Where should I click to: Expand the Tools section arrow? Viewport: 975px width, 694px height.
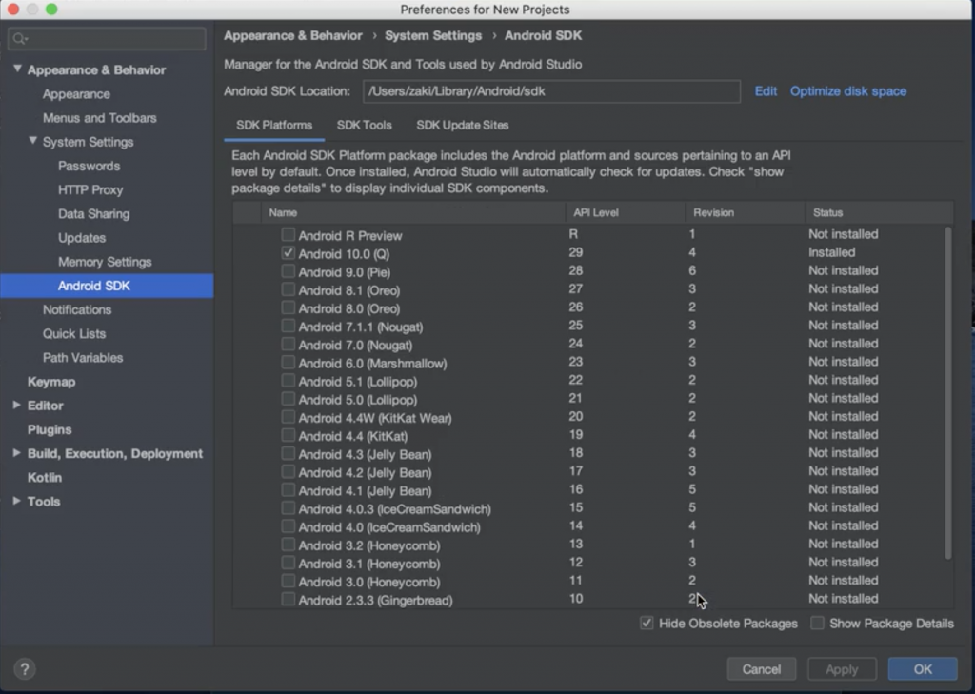pyautogui.click(x=17, y=501)
